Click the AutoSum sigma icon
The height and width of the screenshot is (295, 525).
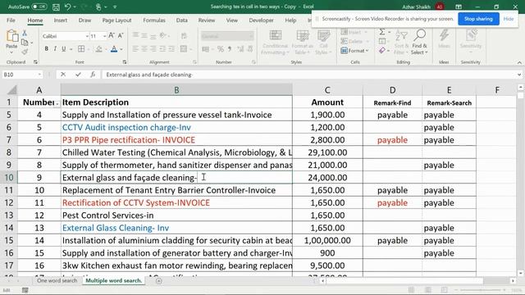tap(381, 32)
